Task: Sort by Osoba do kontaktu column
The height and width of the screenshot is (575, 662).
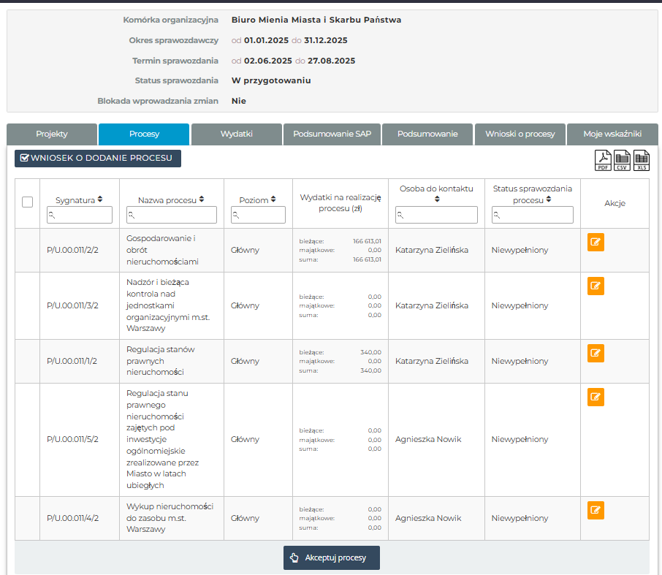Action: [x=437, y=199]
